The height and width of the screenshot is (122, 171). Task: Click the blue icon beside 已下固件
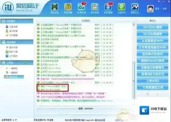point(7,56)
